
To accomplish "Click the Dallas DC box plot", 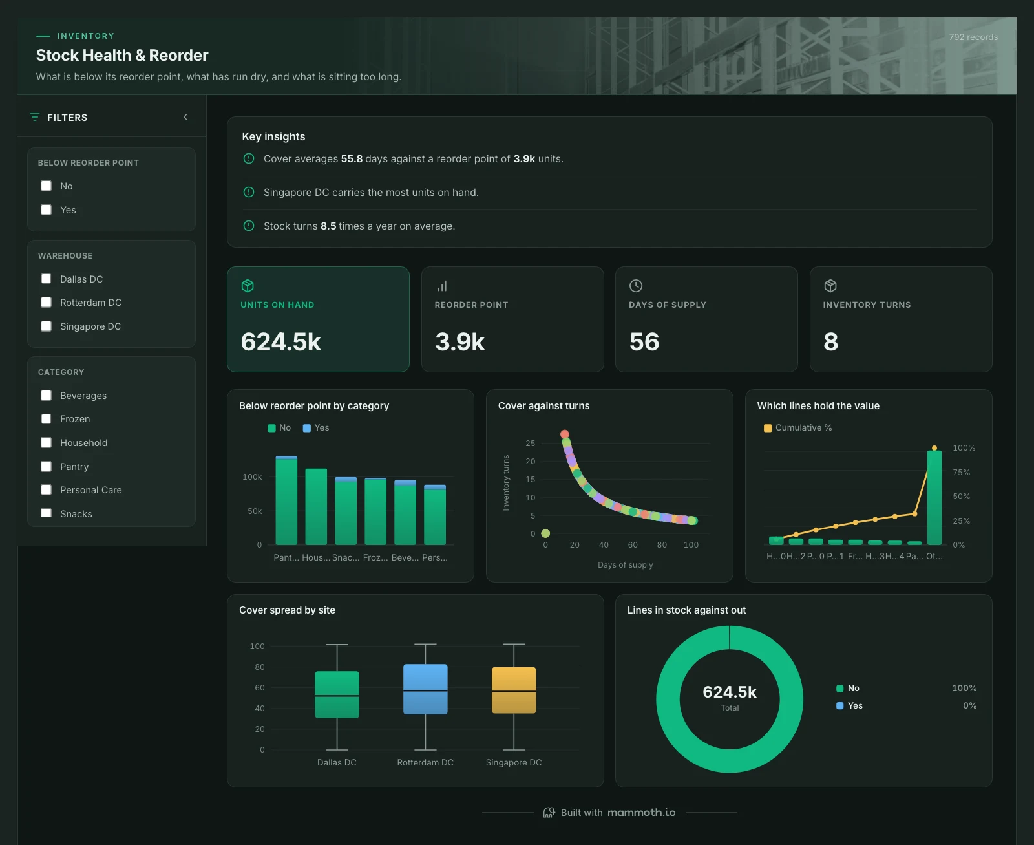I will (x=337, y=694).
